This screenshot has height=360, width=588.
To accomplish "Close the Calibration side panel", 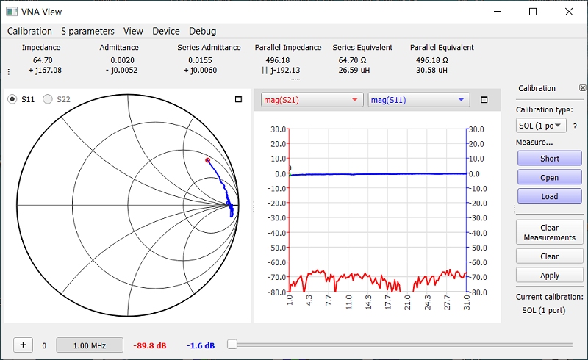I will [582, 87].
